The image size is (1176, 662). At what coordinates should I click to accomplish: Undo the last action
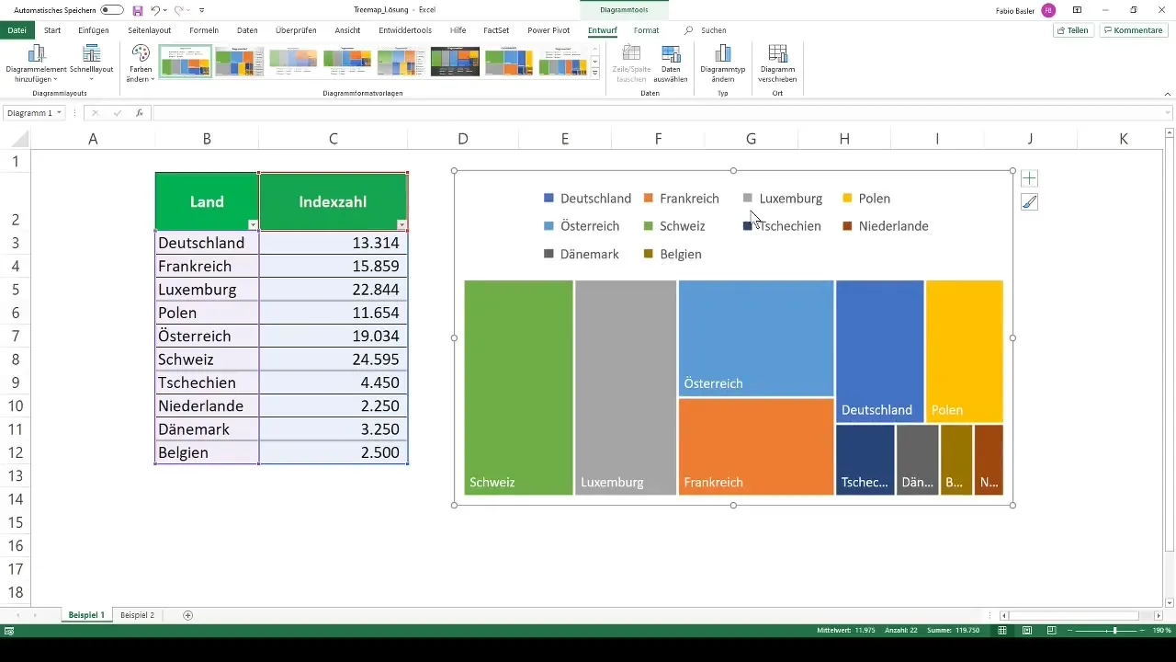pyautogui.click(x=155, y=9)
